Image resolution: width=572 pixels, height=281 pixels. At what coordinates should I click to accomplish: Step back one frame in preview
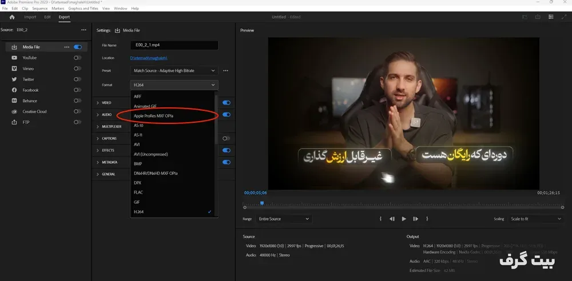(x=392, y=219)
